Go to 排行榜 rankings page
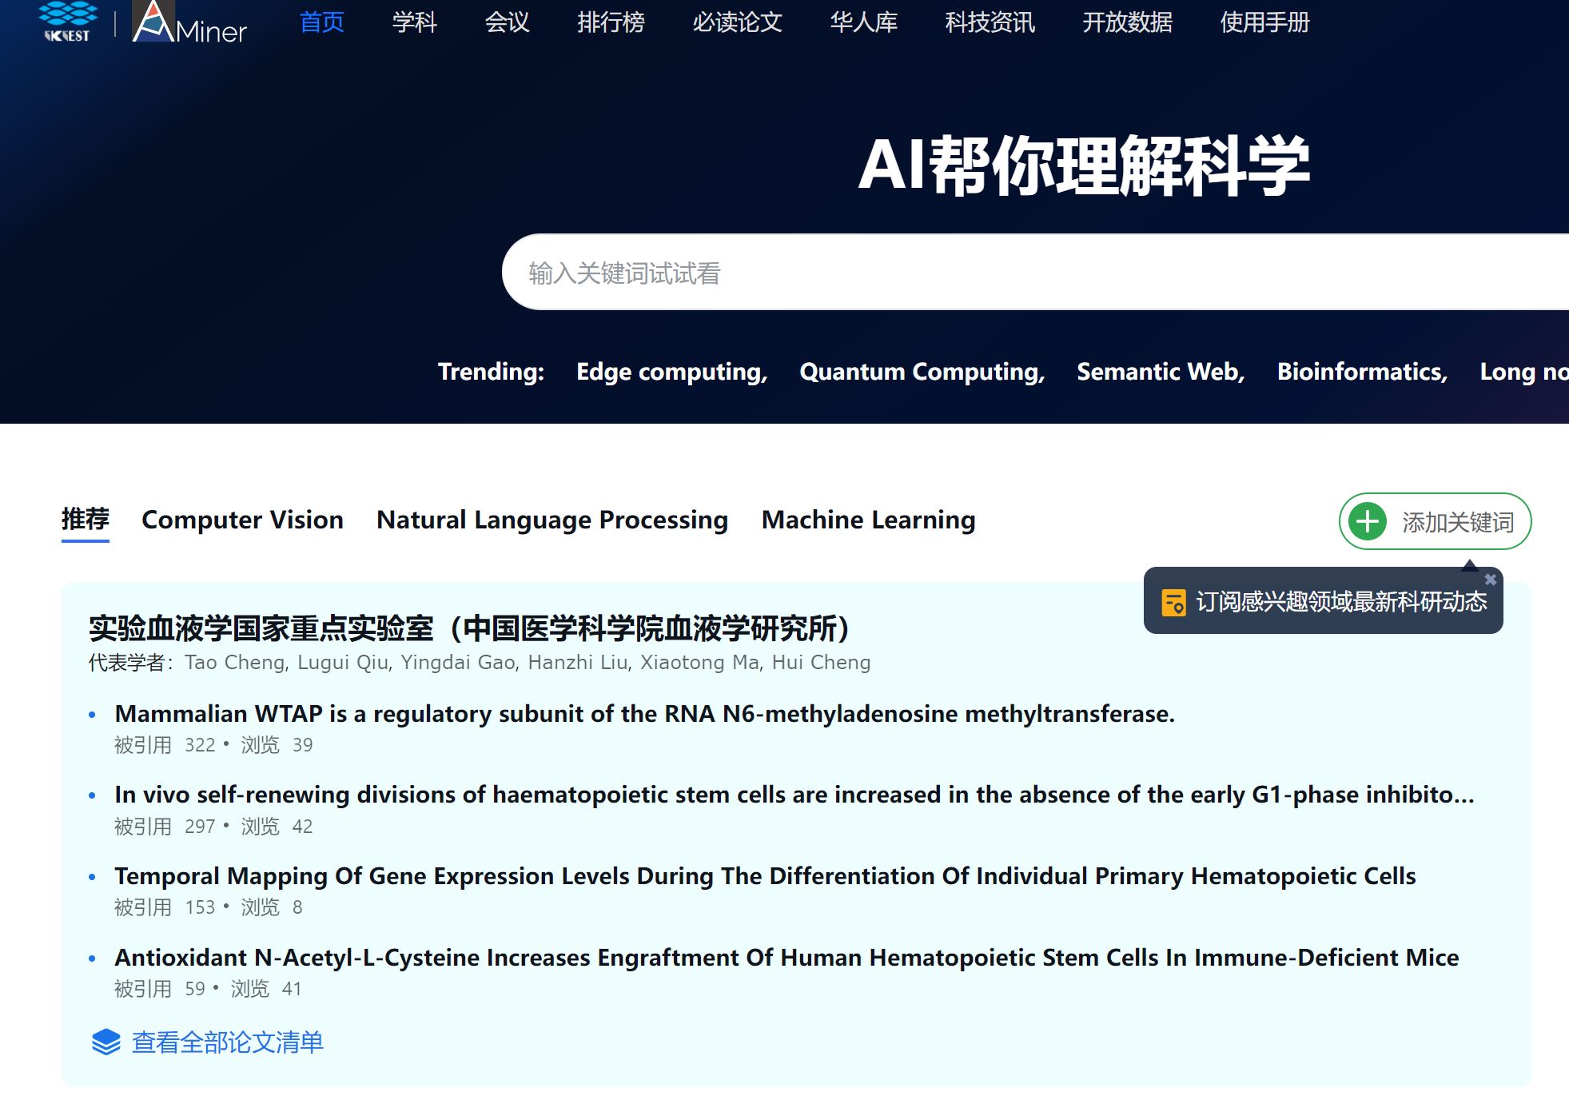1569x1096 pixels. tap(611, 22)
